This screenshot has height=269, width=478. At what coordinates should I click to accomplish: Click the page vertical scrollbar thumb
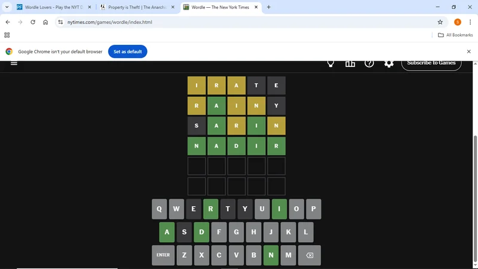pyautogui.click(x=475, y=198)
